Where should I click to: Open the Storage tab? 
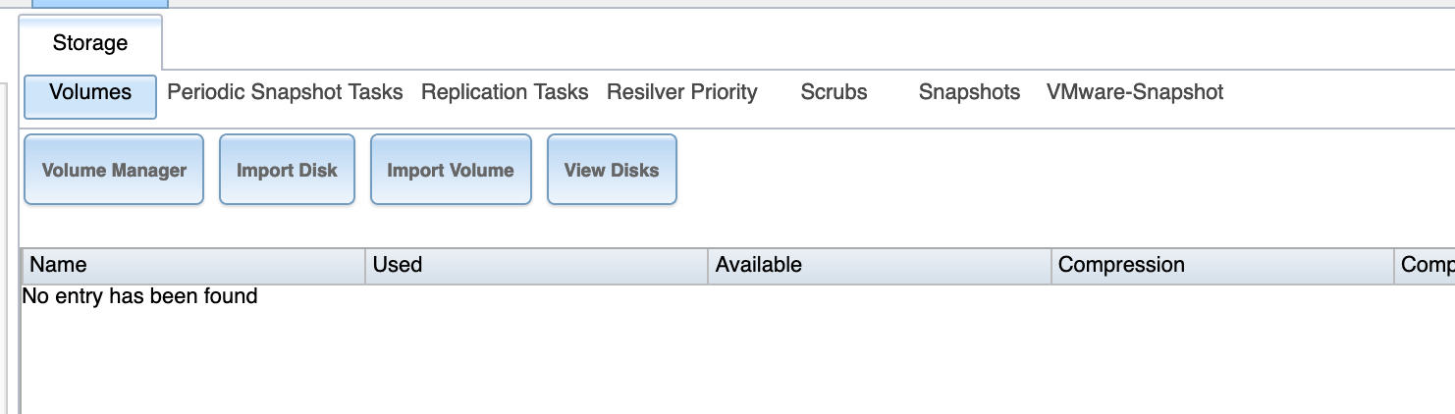[90, 43]
